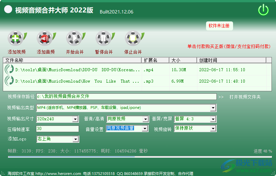Stop merging with the 停止合并 icon
The width and height of the screenshot is (276, 176).
134,38
